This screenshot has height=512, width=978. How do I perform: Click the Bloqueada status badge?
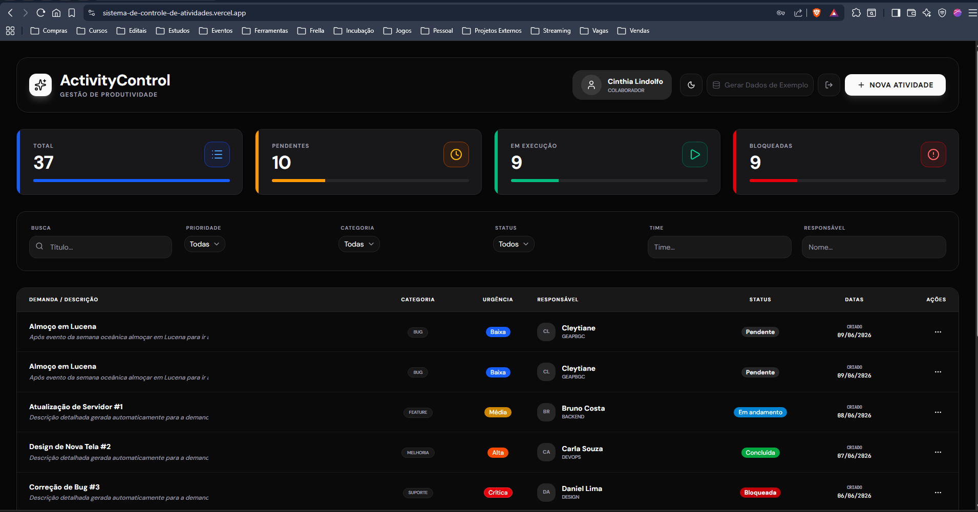(760, 493)
